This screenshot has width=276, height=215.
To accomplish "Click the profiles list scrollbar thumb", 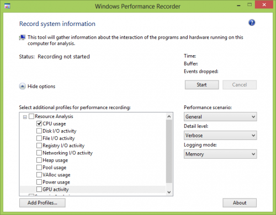I will pyautogui.click(x=169, y=152).
